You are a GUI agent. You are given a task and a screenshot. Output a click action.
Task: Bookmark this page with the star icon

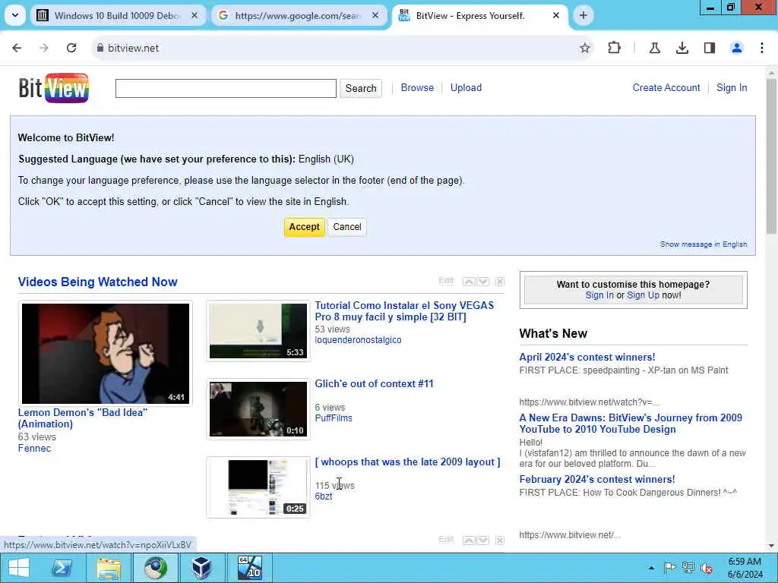pos(585,48)
